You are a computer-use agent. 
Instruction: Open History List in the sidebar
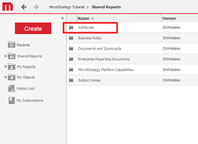tap(25, 89)
